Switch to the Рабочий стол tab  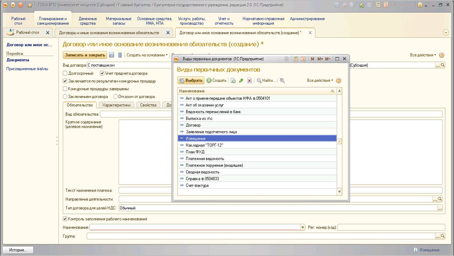[28, 32]
